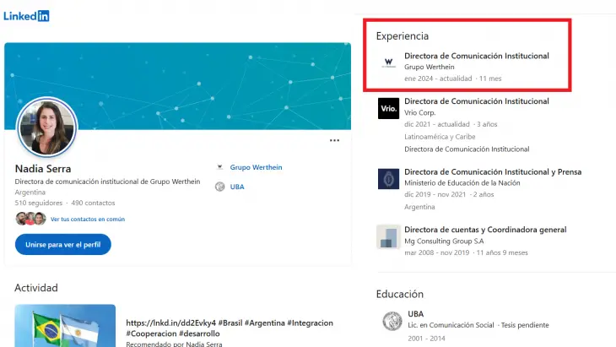Click '510 seguidores' text
Screen dimensions: 616x347
pyautogui.click(x=39, y=203)
